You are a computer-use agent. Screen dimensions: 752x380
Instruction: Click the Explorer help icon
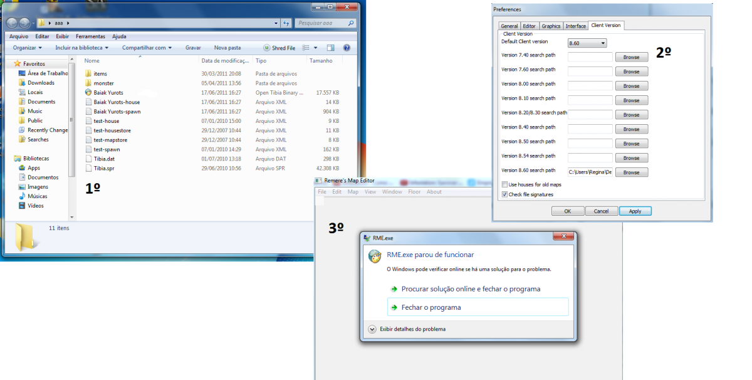tap(346, 48)
